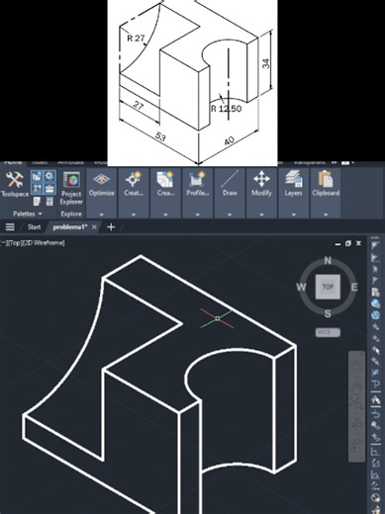
Task: Toggle the Prospector tab icon in Palettes
Action: pos(37,176)
